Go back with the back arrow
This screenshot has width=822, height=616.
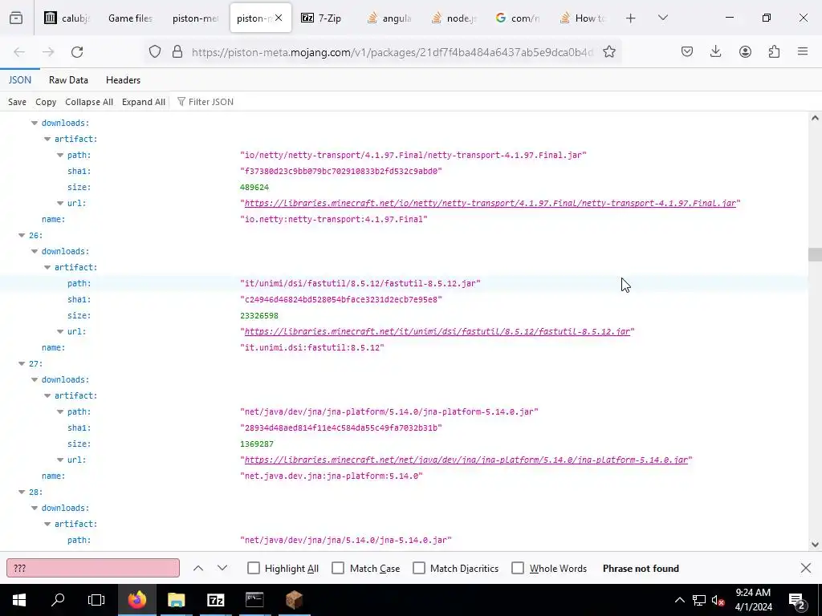coord(19,52)
